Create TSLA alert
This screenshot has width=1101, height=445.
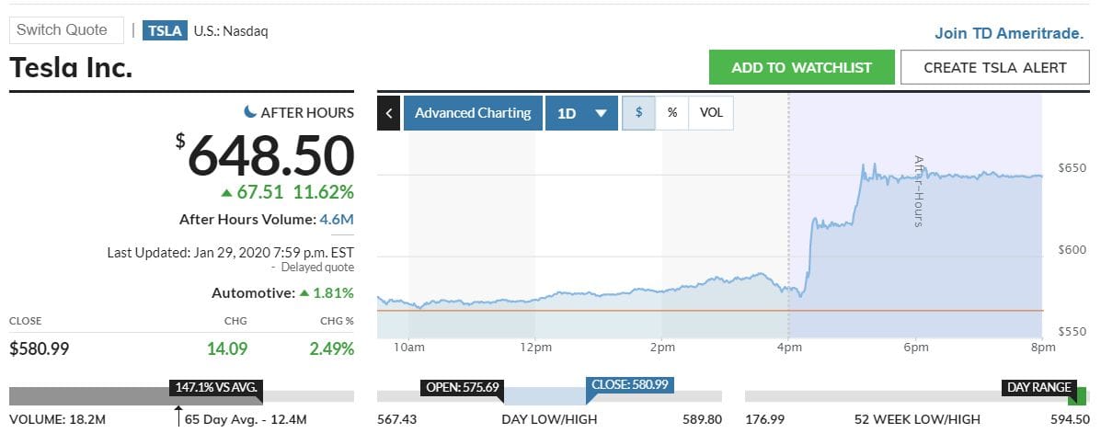tap(995, 67)
